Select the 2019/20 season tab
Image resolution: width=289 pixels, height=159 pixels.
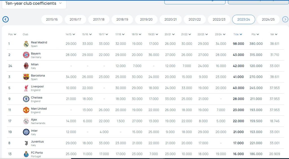pos(146,19)
